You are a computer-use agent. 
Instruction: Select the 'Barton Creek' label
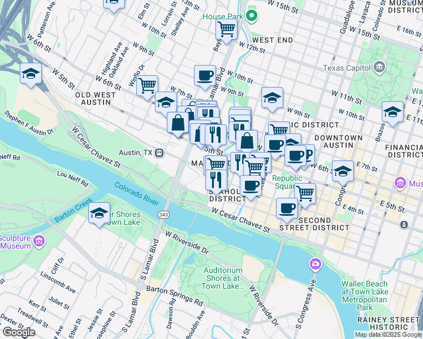pos(74,210)
